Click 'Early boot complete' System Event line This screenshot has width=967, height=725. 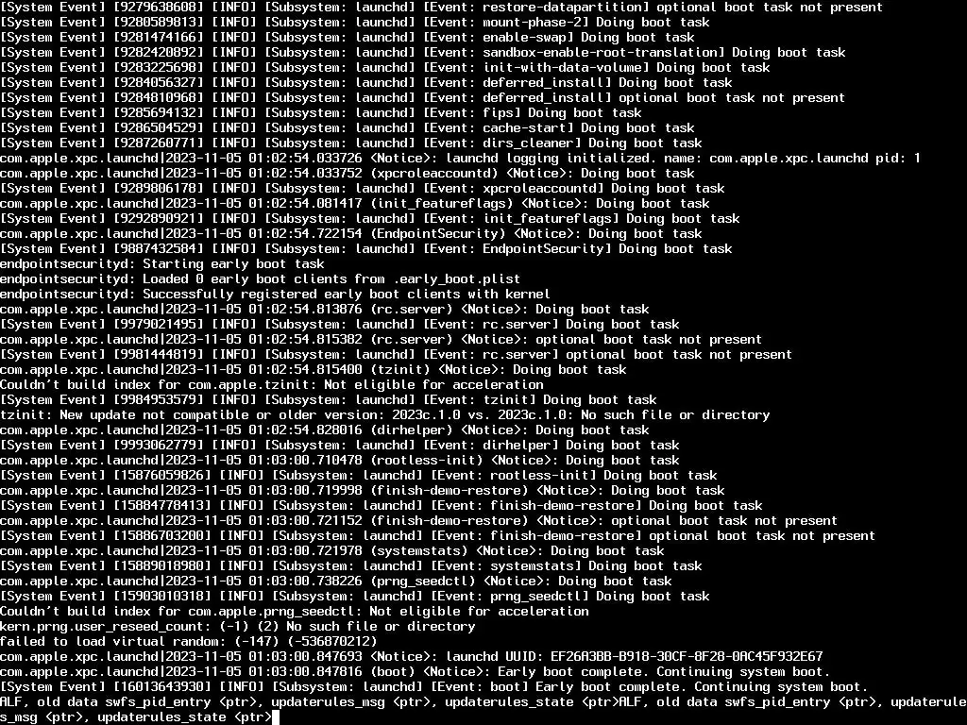coord(434,687)
